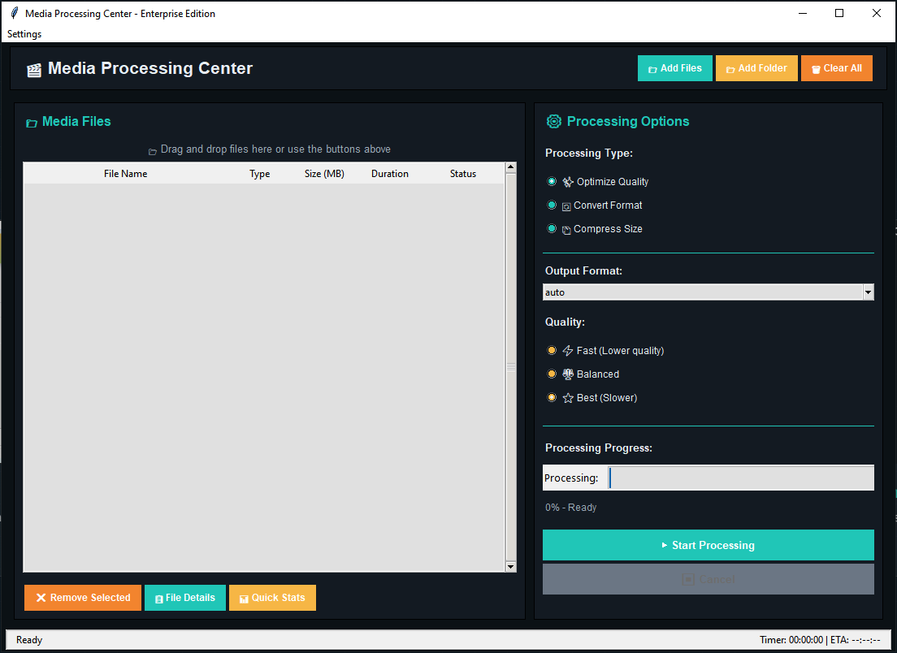The image size is (897, 653).
Task: Click the Status column header
Action: pos(463,174)
